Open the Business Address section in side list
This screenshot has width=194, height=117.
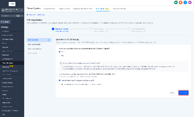(35, 49)
